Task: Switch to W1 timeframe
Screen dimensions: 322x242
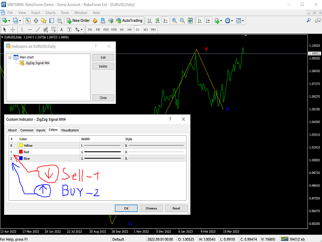Action: point(145,30)
